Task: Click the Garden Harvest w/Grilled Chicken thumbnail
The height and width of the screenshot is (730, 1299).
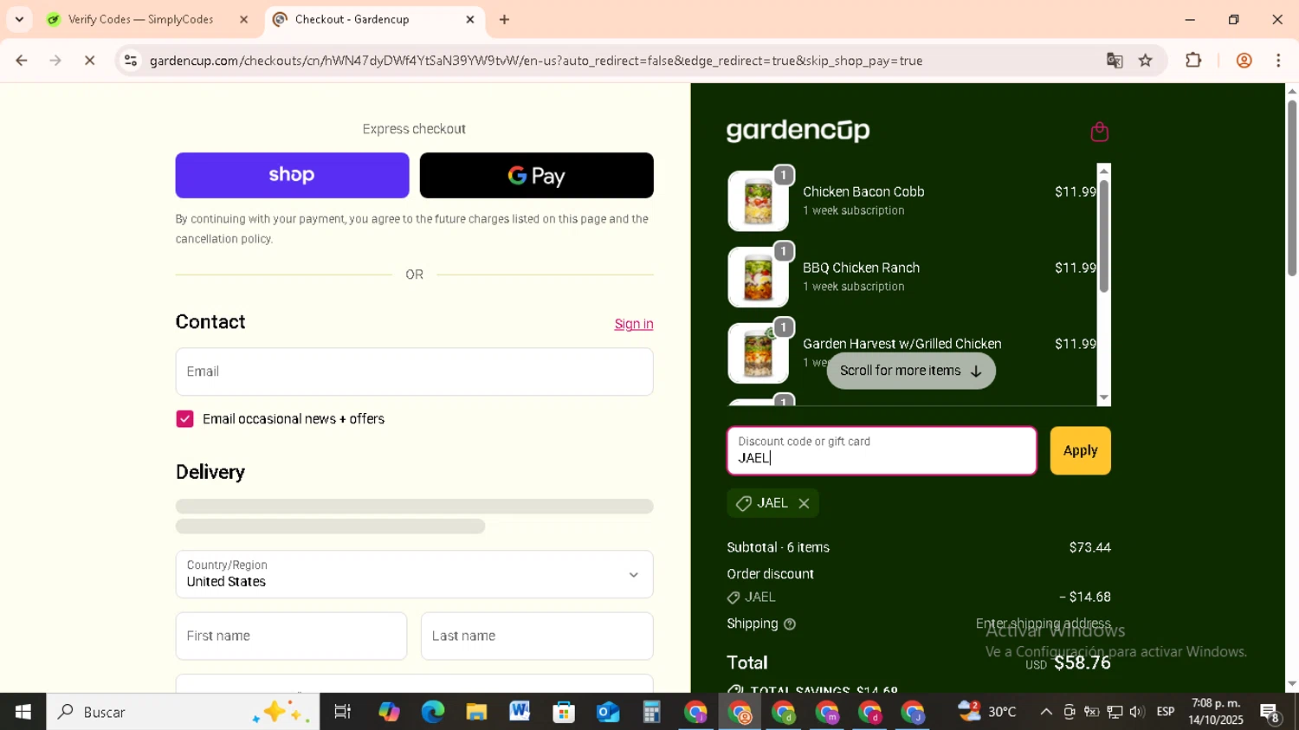Action: (758, 353)
